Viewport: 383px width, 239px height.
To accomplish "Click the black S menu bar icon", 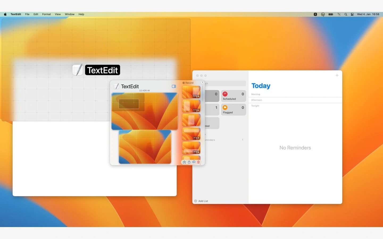I will click(x=315, y=14).
